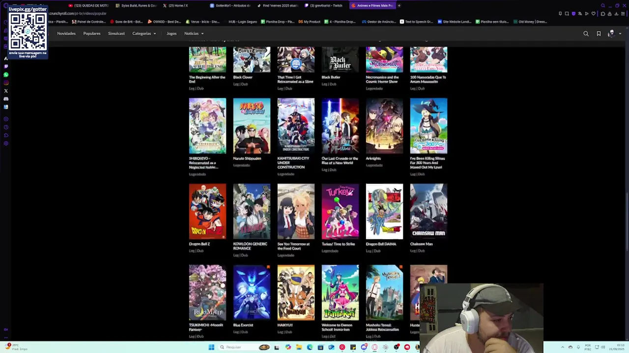Click the See You Tomorrow at Food Court title
This screenshot has width=629, height=353.
pos(294,246)
